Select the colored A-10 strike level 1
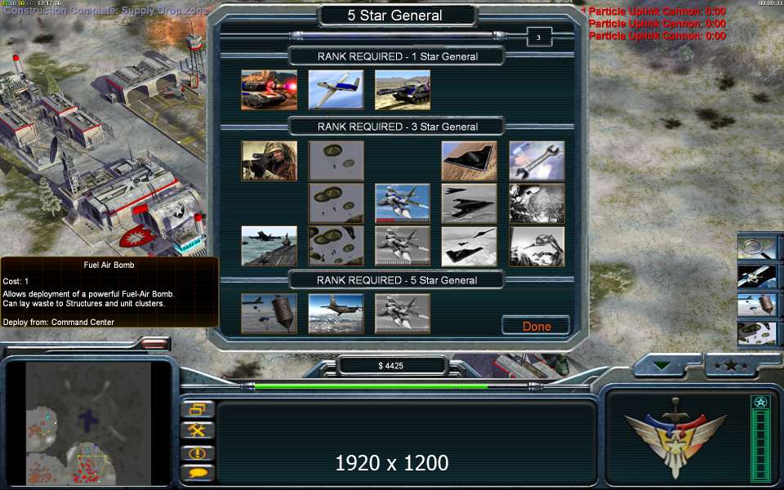The height and width of the screenshot is (490, 784). [x=403, y=203]
